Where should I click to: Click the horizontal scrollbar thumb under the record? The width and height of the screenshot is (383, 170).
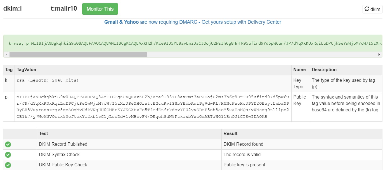pyautogui.click(x=78, y=55)
